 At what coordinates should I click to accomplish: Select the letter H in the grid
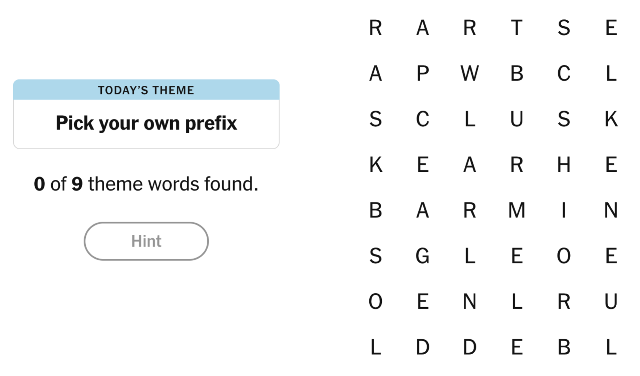pyautogui.click(x=564, y=165)
